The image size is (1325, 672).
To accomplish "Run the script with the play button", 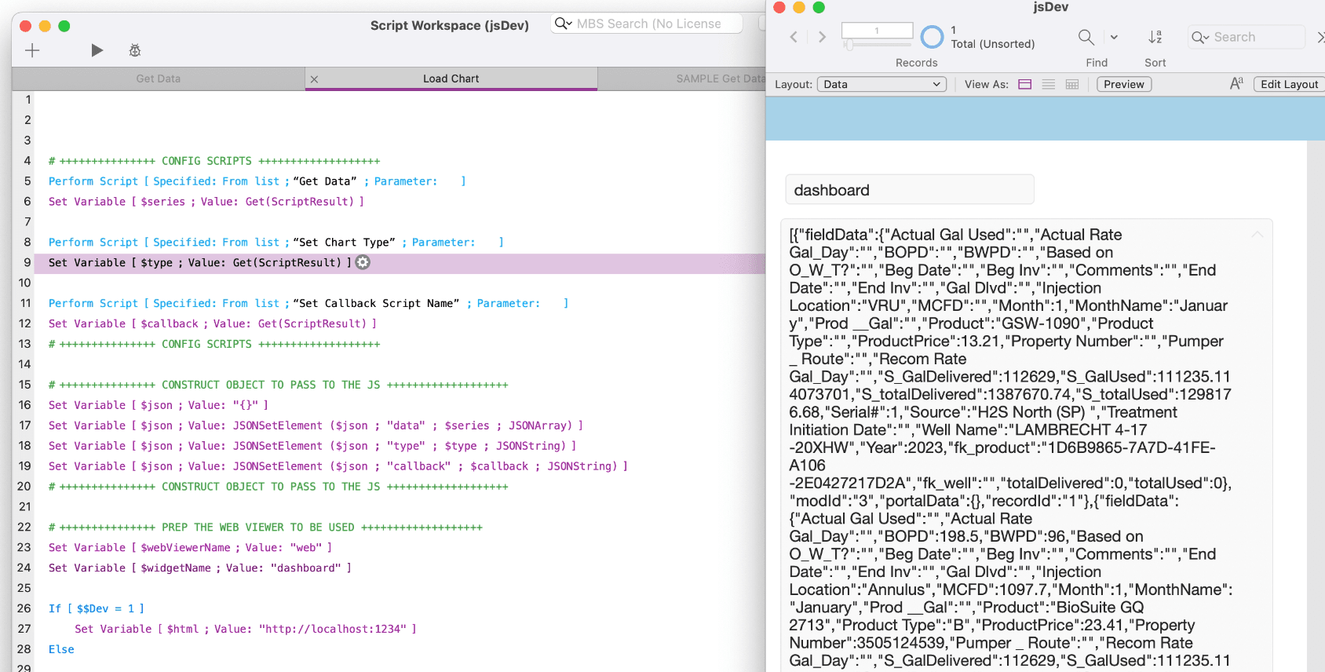I will pos(97,51).
